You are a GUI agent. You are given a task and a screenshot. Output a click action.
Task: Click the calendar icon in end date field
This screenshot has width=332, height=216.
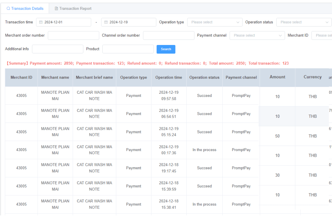[106, 22]
